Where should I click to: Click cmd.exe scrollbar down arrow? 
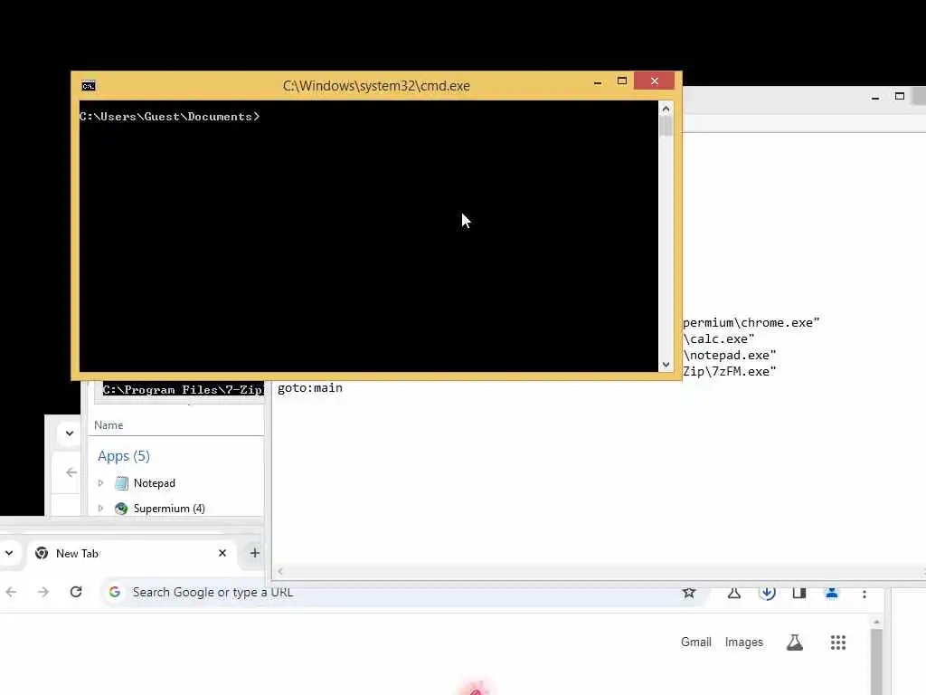tap(666, 365)
